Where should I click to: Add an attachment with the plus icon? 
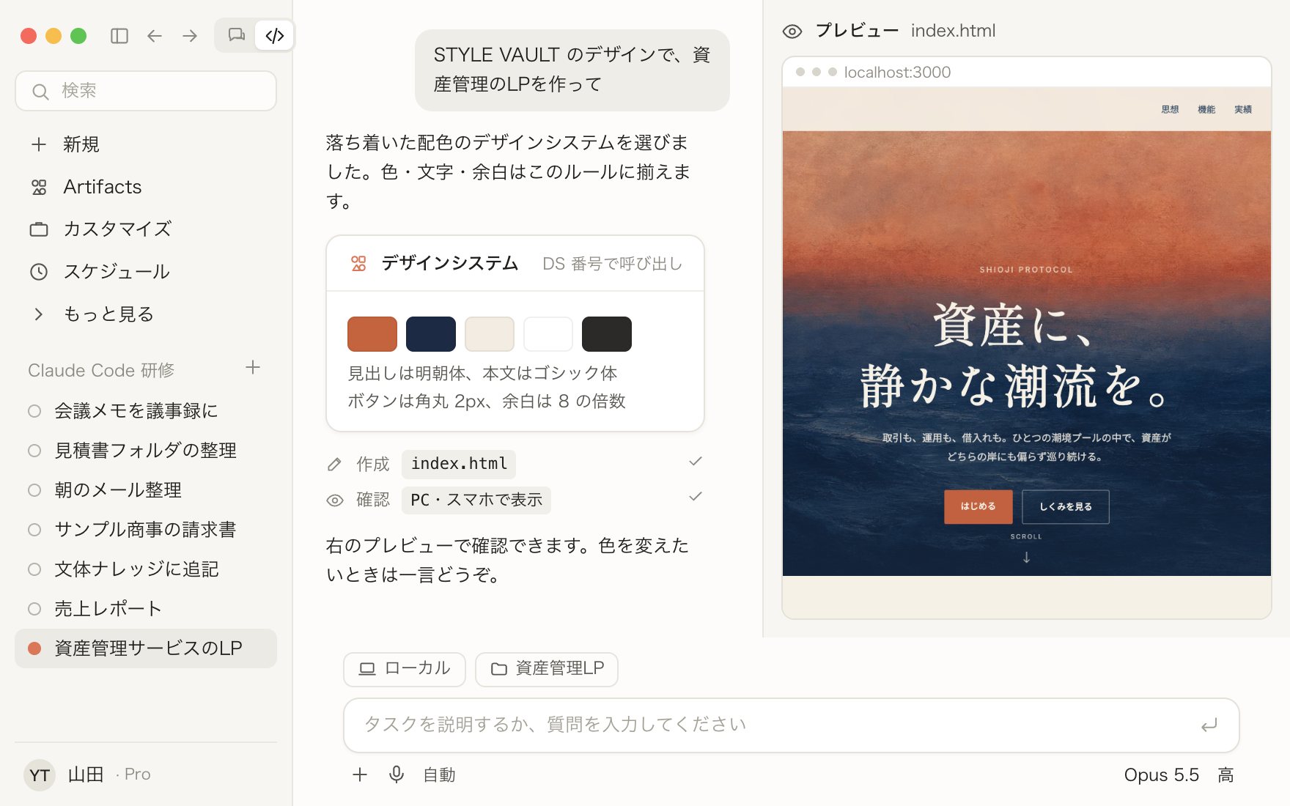(360, 775)
